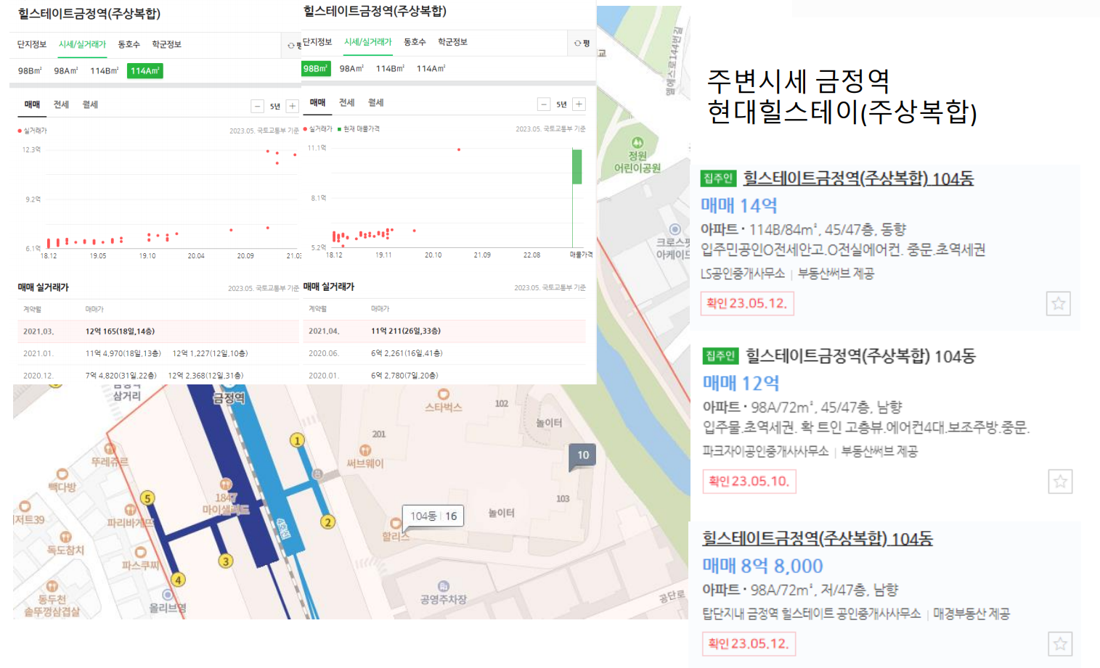Click the 10 listing count marker on map
The height and width of the screenshot is (668, 1100).
click(x=583, y=455)
